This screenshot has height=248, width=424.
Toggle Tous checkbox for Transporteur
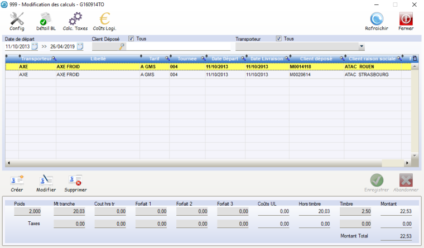(279, 39)
